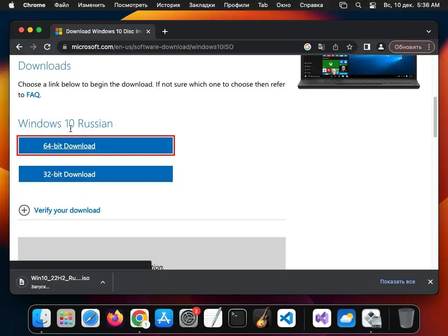Click the Обновить update button
Viewport: 448px width, 336px height.
click(408, 47)
